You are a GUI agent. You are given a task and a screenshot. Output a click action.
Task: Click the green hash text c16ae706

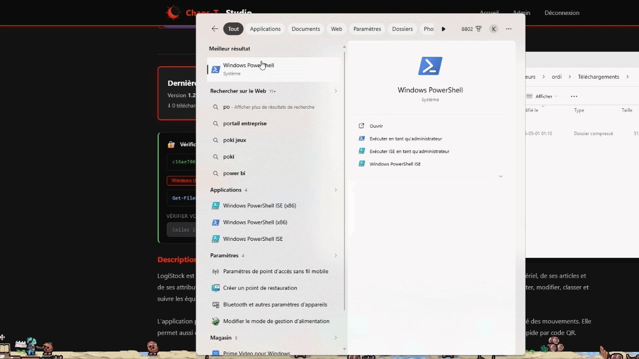pyautogui.click(x=184, y=162)
